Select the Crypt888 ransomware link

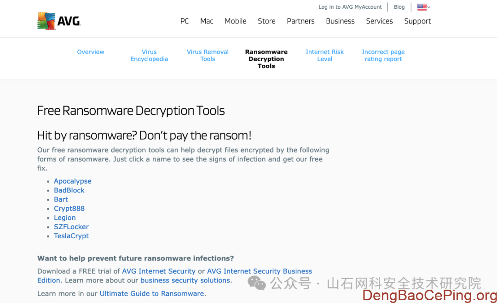69,209
